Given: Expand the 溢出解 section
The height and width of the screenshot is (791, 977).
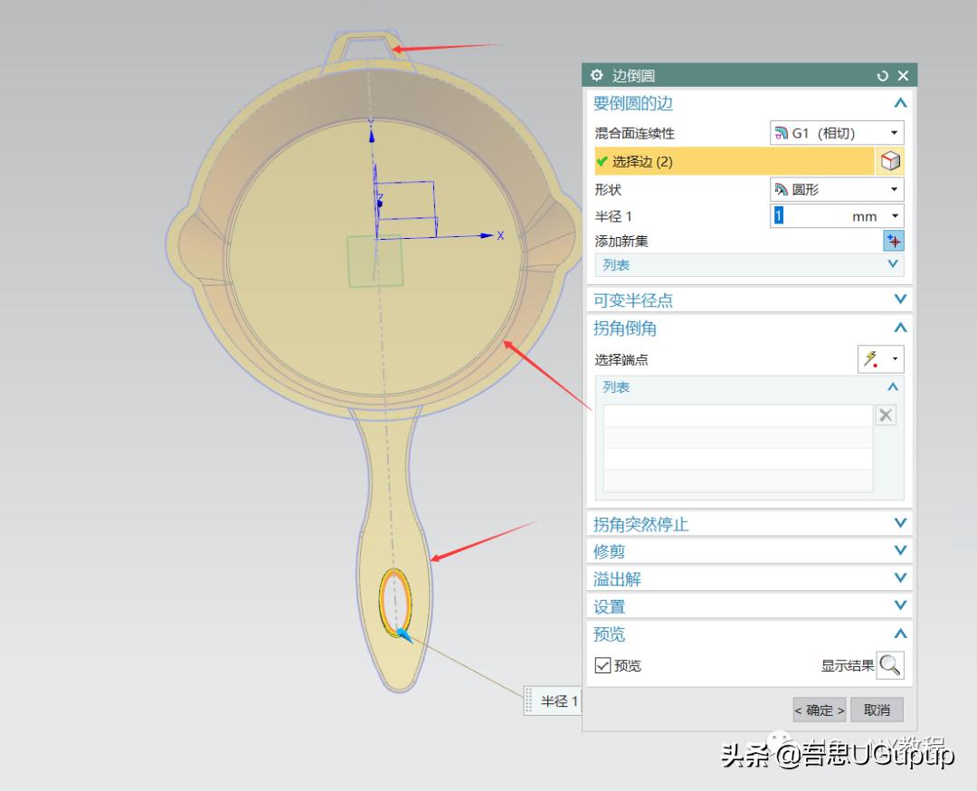Looking at the screenshot, I should tap(900, 578).
